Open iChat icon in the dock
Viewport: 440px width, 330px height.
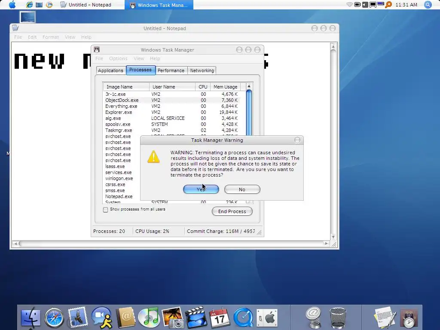pyautogui.click(x=101, y=318)
